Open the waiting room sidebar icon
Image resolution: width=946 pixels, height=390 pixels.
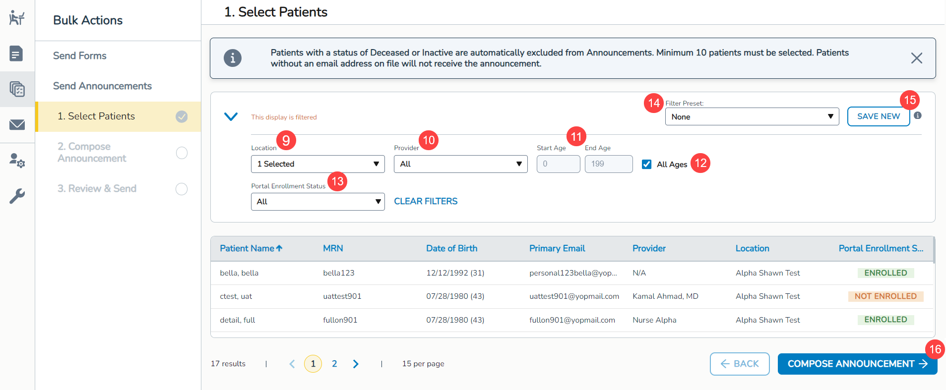[x=17, y=18]
